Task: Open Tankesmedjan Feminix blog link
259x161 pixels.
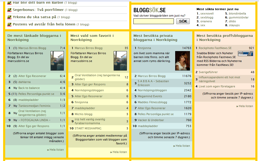Action: [x=34, y=106]
